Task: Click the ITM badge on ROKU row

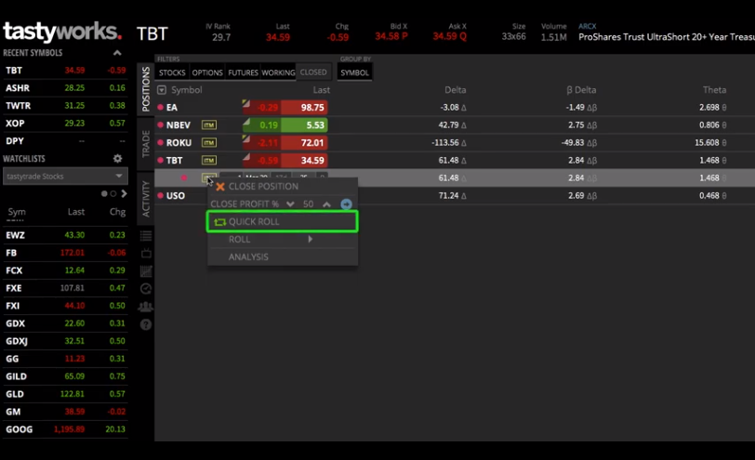Action: (209, 143)
